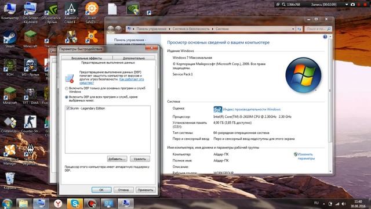Image resolution: width=371 pixels, height=209 pixels.
Task: Click Изменить параметры link
Action: click(306, 156)
